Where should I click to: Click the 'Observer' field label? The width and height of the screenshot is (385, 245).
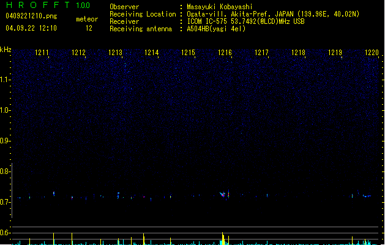(x=124, y=7)
